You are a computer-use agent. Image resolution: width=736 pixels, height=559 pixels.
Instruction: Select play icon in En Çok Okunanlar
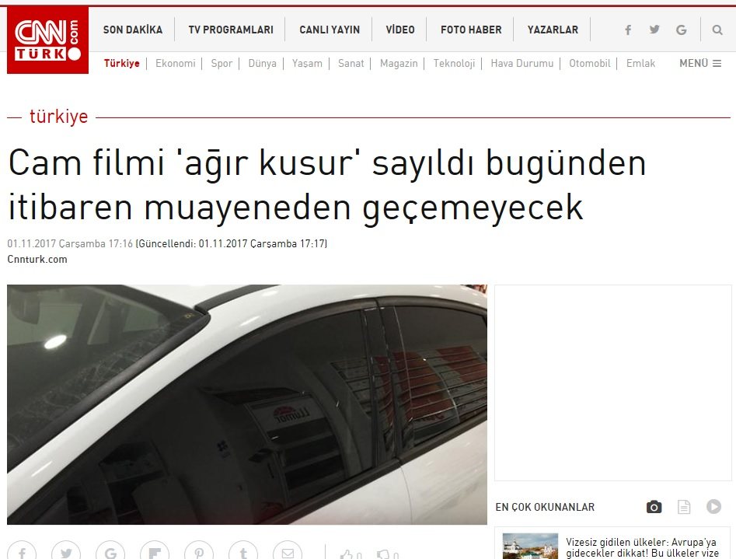pos(713,507)
